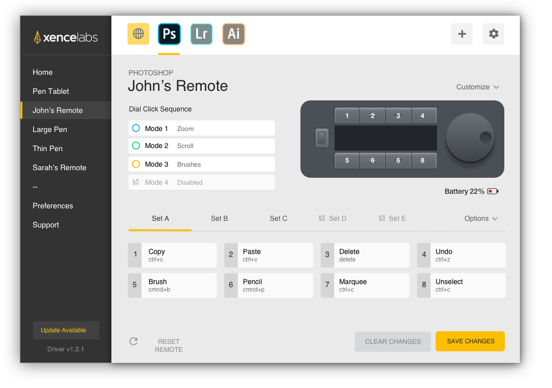Switch to Set A tab

click(x=160, y=219)
